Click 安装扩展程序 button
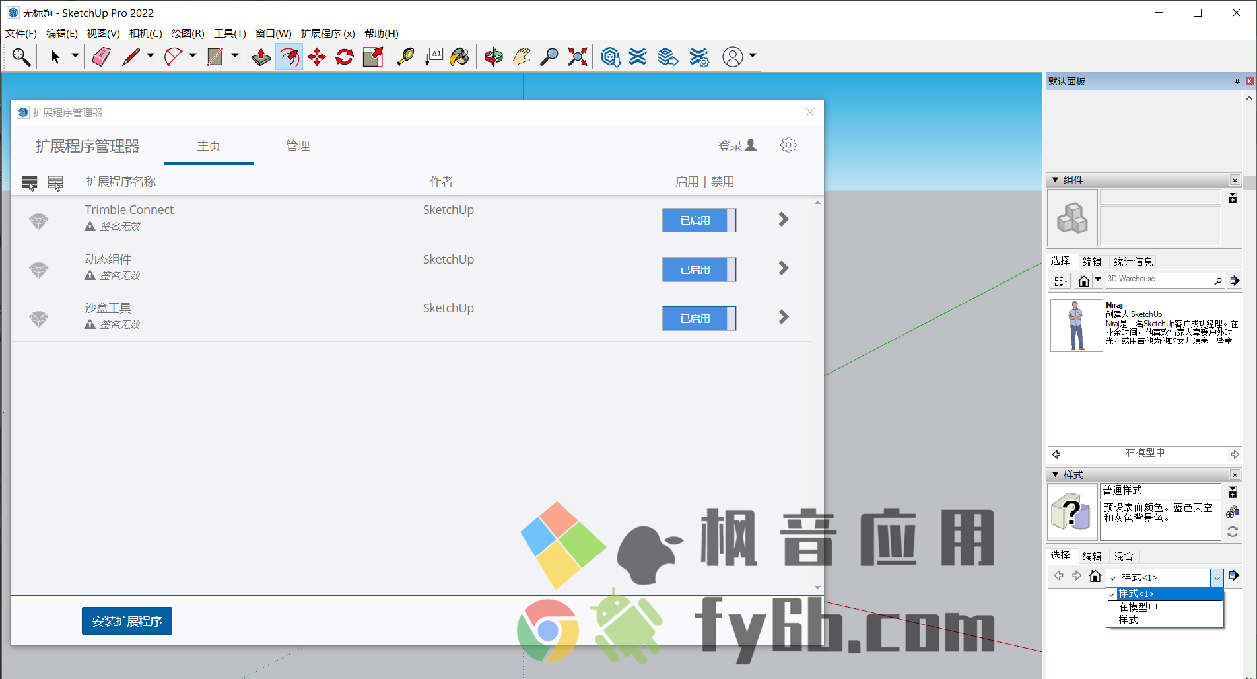Viewport: 1257px width, 679px height. 127,621
